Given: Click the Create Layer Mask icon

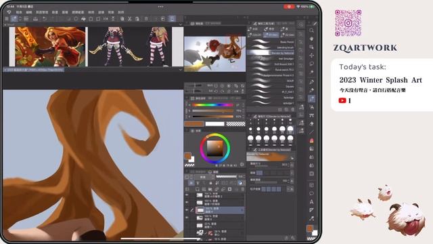Looking at the screenshot, I should (230, 189).
